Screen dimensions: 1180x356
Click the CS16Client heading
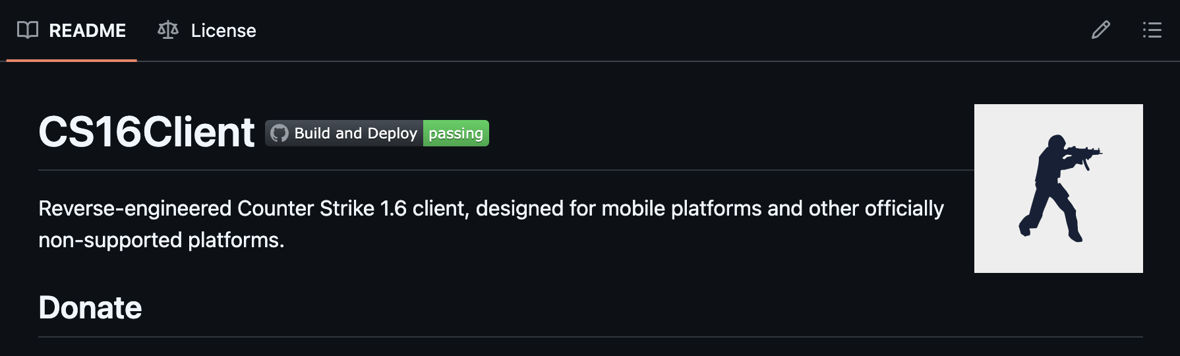pyautogui.click(x=146, y=132)
